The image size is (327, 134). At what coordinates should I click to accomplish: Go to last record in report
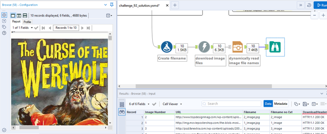tap(88, 28)
